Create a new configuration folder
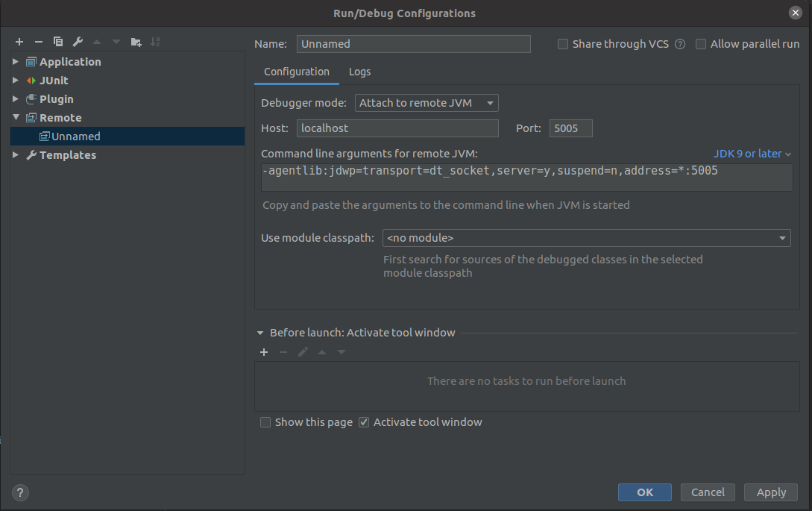The height and width of the screenshot is (511, 812). click(136, 42)
